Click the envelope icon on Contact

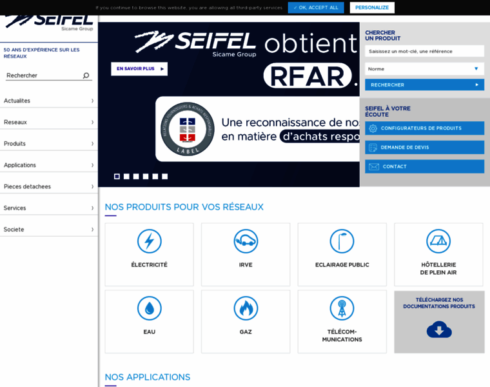pos(374,166)
